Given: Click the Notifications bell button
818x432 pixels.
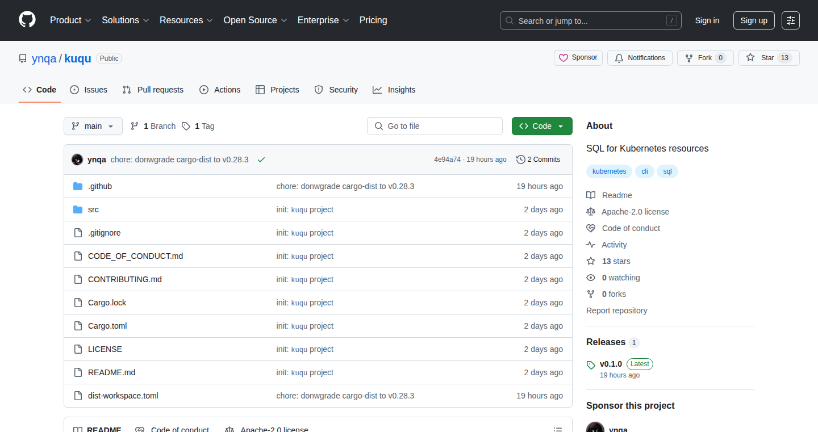Looking at the screenshot, I should pos(640,58).
